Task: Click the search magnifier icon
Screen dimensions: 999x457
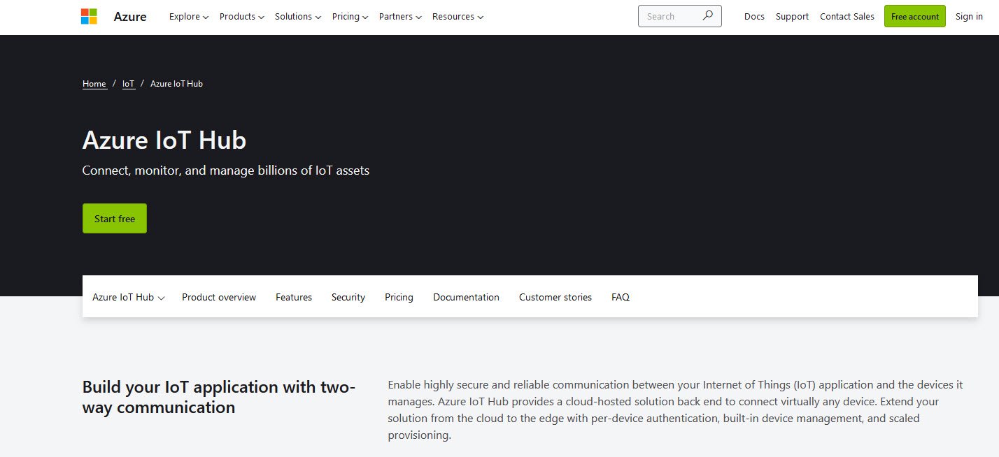Action: click(x=707, y=15)
